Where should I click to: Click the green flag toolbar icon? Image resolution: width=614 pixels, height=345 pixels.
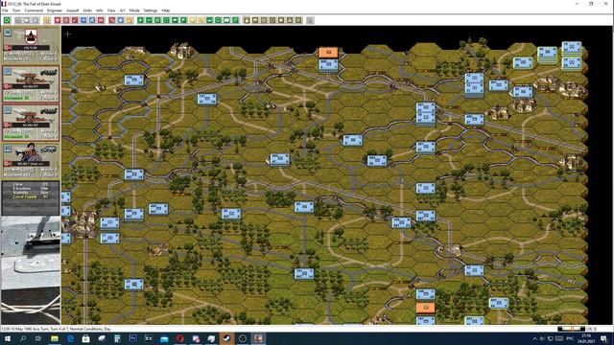(183, 20)
